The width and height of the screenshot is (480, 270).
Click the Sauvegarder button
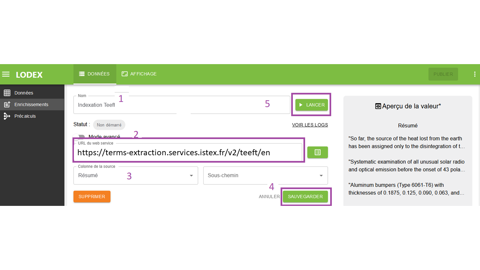tap(305, 196)
